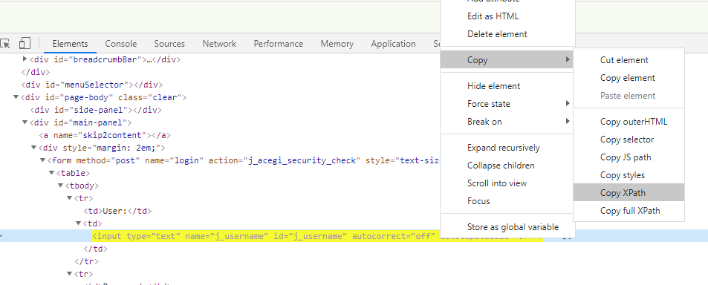Open the Sources tab
Image resolution: width=708 pixels, height=285 pixels.
[x=169, y=44]
